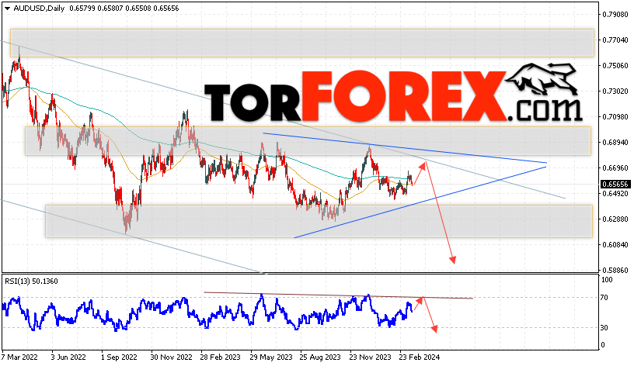
Task: Click the dropdown arrow beside AUDUSD,Daily
Action: point(7,9)
